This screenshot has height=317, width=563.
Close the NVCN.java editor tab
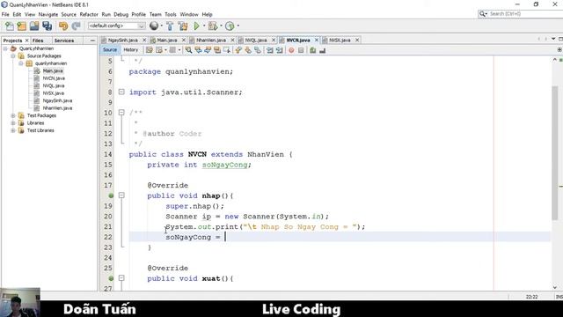(x=317, y=40)
